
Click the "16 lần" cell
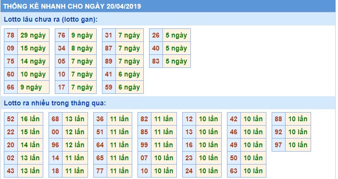pyautogui.click(x=30, y=119)
